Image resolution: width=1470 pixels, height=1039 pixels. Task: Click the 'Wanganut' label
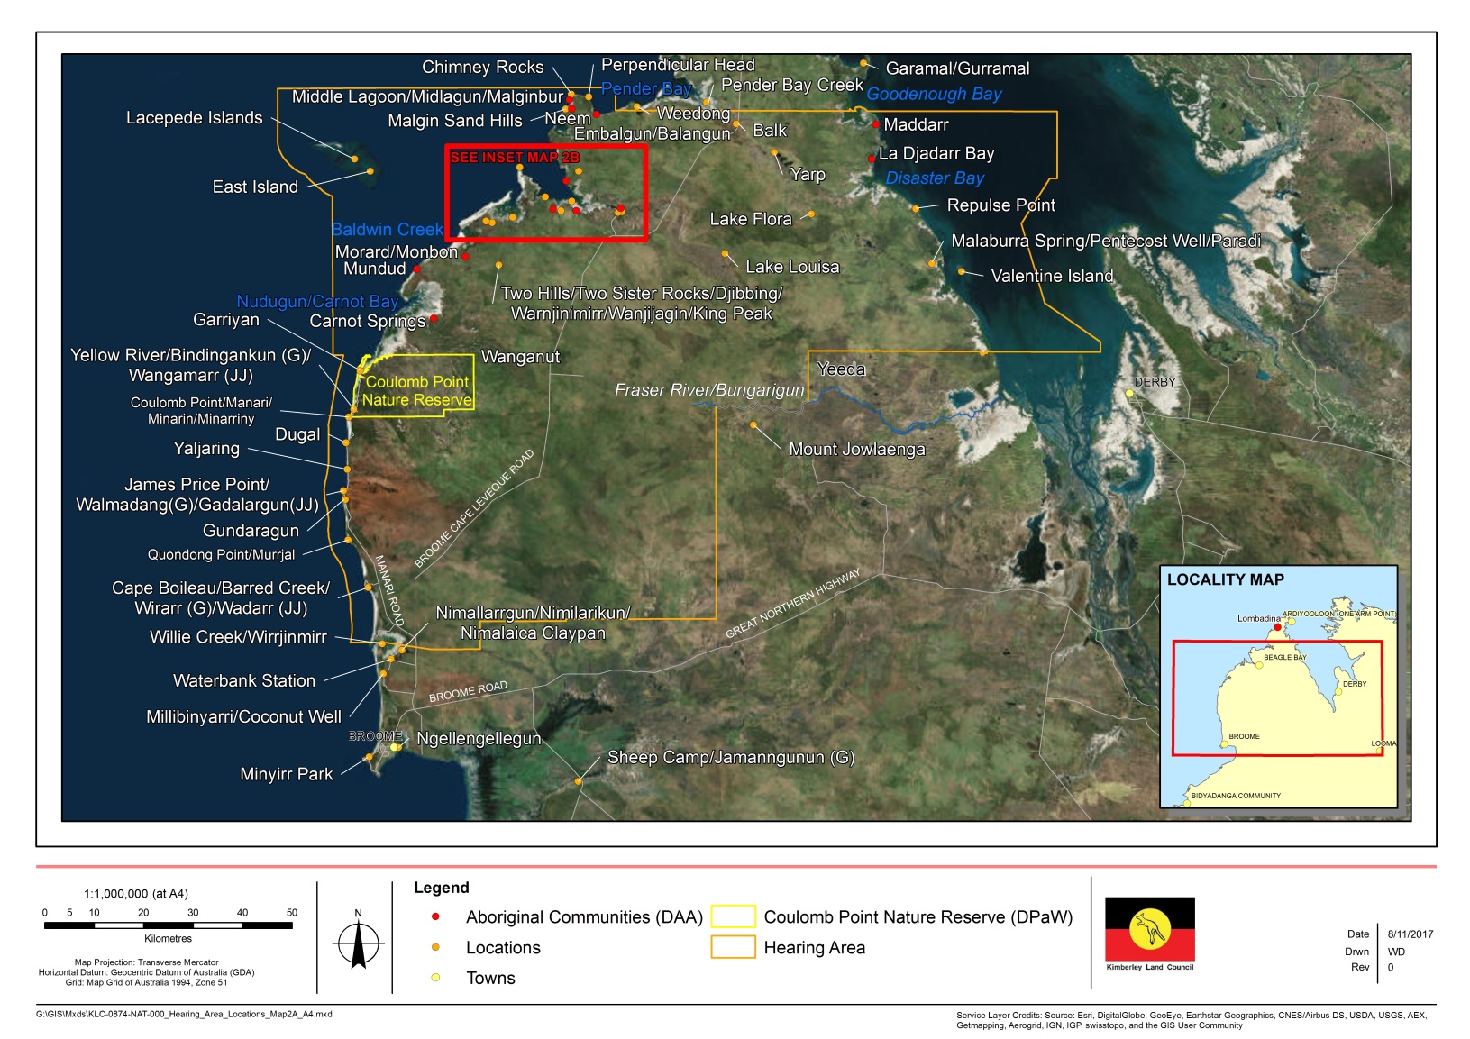click(520, 357)
